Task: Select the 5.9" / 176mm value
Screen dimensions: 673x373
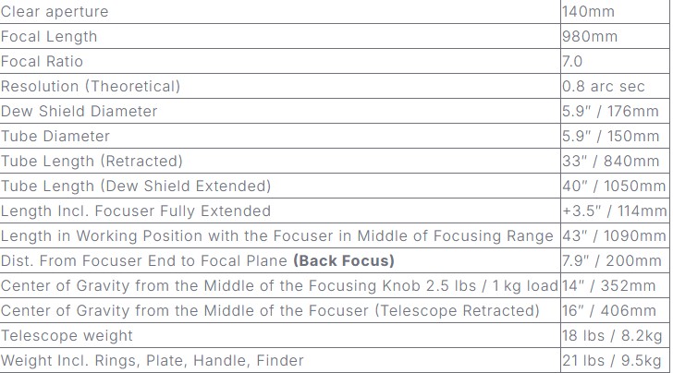Action: coord(611,112)
